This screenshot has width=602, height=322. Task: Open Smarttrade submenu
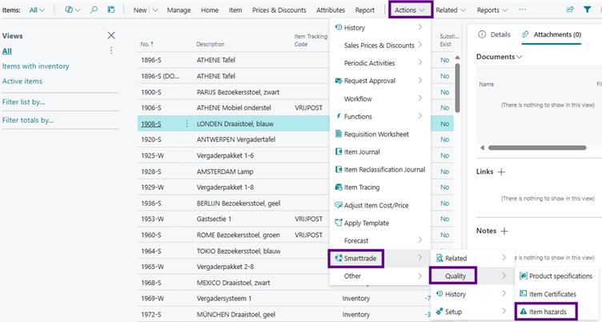(379, 258)
